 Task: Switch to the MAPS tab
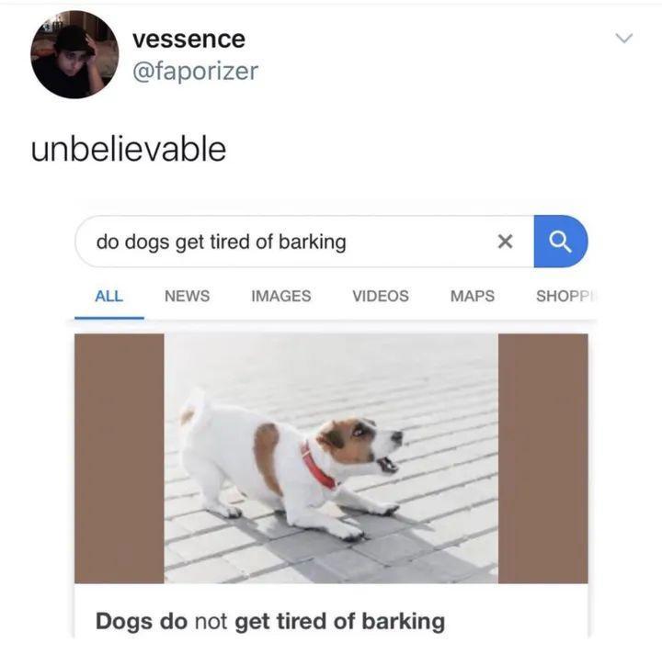pos(473,296)
